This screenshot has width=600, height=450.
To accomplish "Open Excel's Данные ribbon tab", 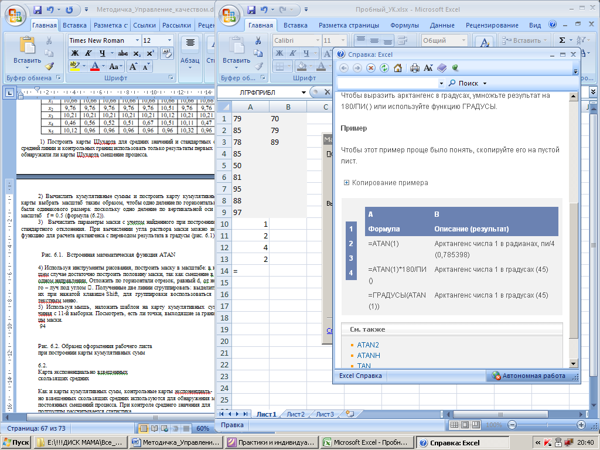I will pos(442,25).
